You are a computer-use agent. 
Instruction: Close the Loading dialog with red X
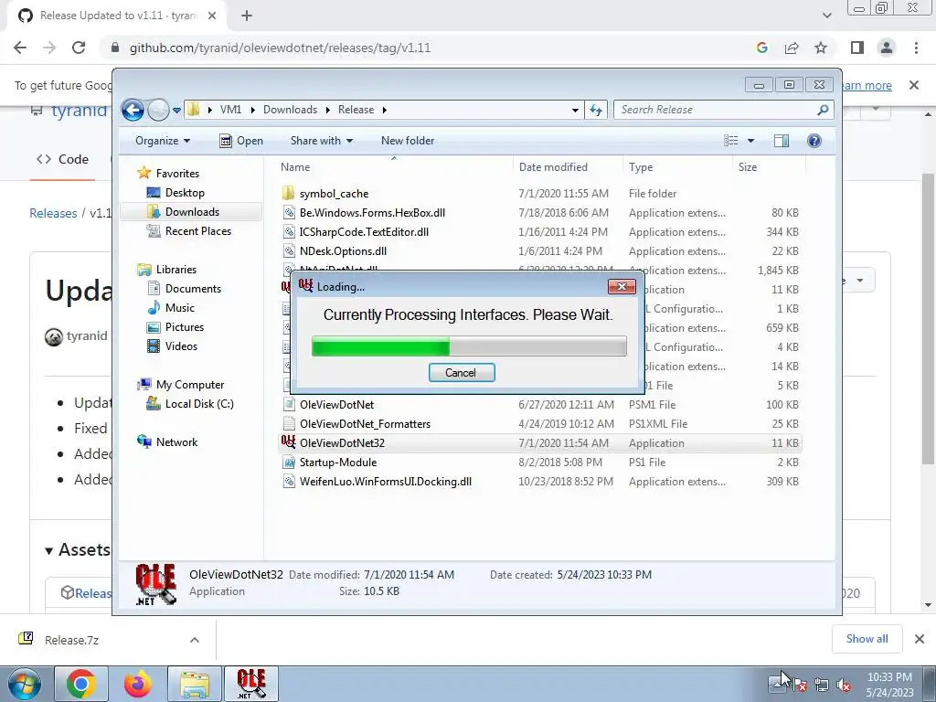point(622,286)
